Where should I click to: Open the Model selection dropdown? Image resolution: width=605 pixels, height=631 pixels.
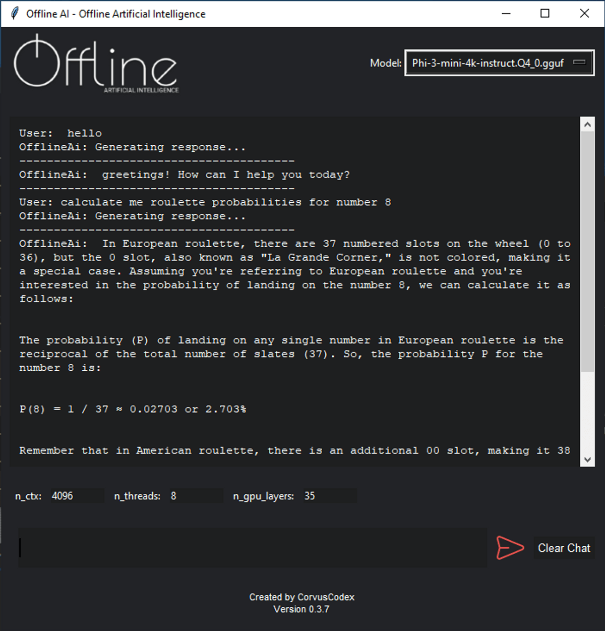pyautogui.click(x=499, y=63)
